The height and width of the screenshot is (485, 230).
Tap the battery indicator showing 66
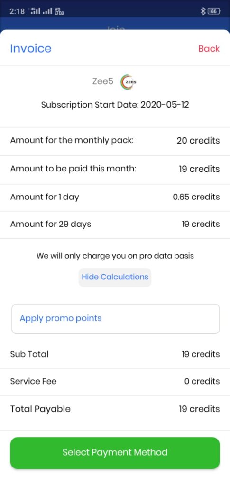[214, 11]
